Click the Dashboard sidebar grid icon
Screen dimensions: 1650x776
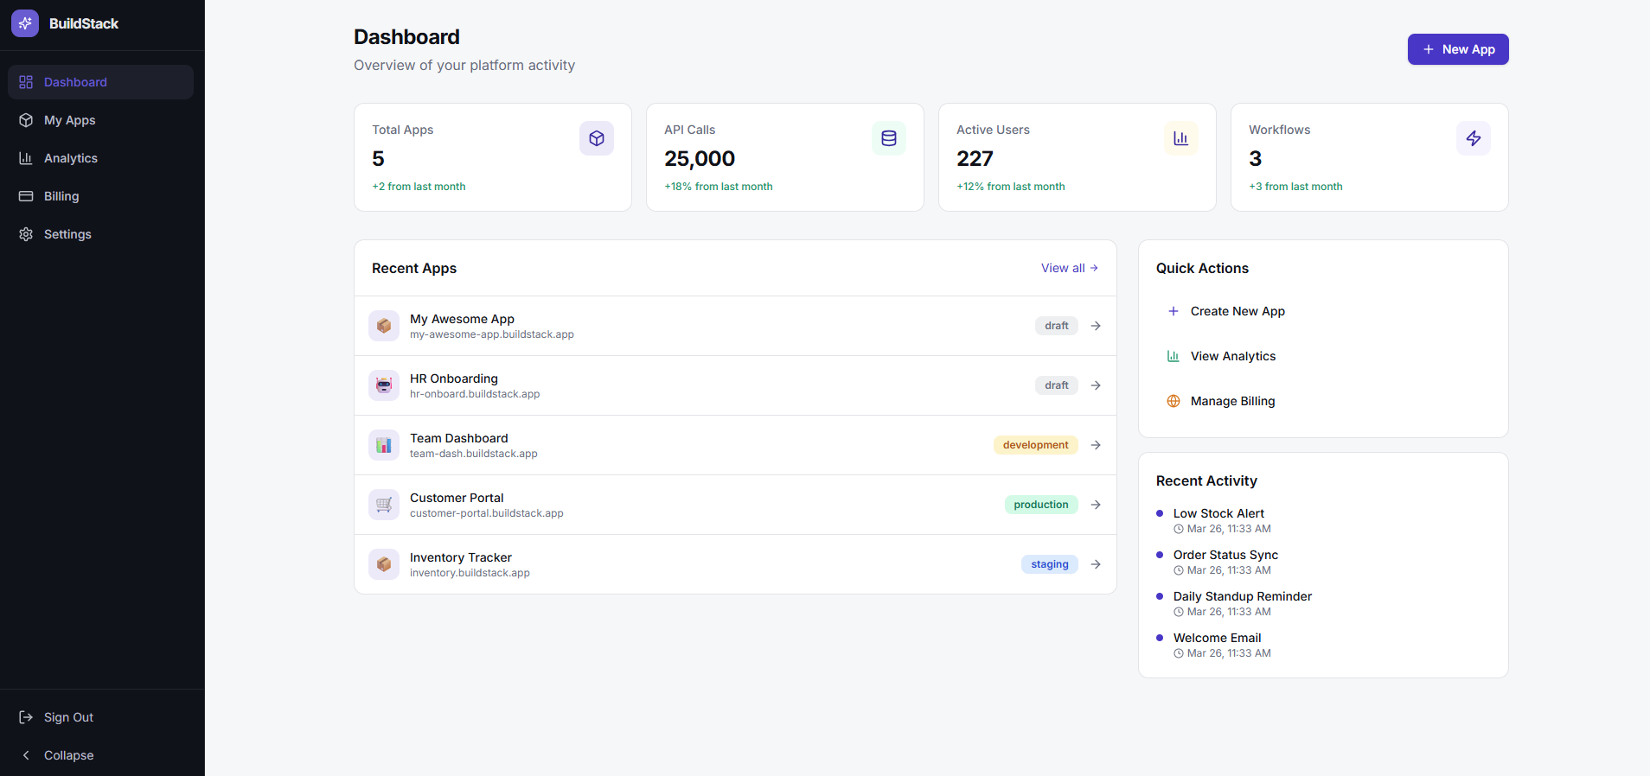[26, 82]
